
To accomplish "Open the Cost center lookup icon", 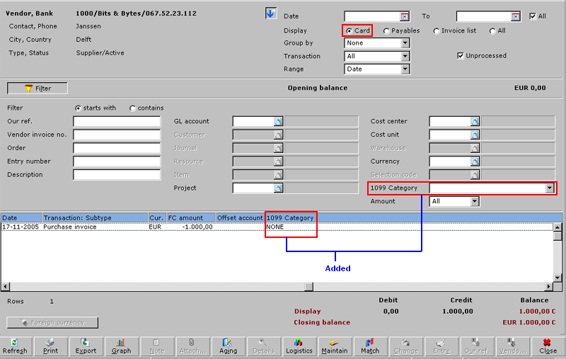I will tap(475, 122).
